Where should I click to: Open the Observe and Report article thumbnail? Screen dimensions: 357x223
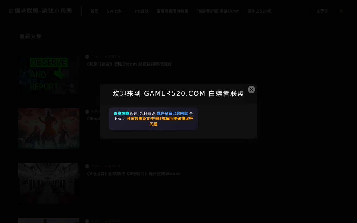pos(49,74)
